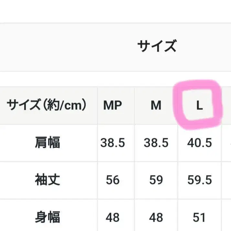Select the 肩幅 row label
Viewport: 231px width, 231px height.
[x=48, y=143]
